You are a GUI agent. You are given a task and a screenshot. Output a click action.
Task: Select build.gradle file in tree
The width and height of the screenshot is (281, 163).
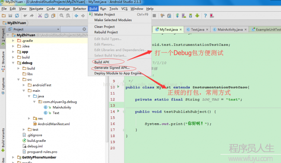[37, 141]
